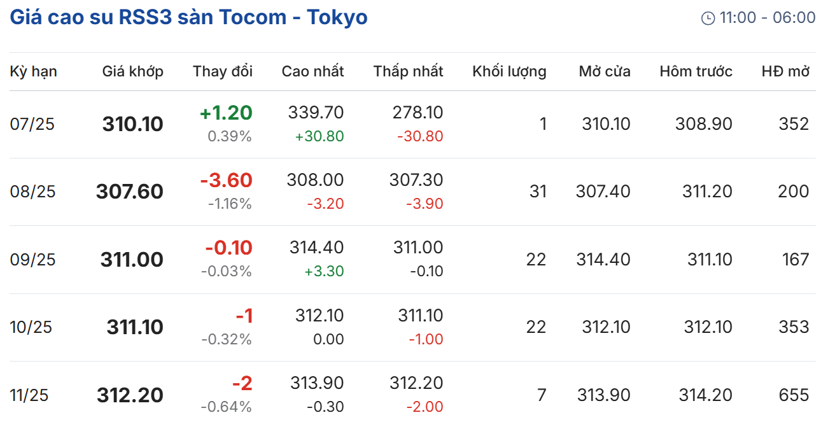Select the 'Giá khớp' column header
821x429 pixels.
point(132,71)
